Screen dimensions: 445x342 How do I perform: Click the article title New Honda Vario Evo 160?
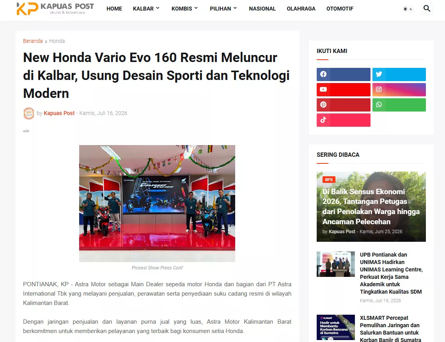pos(156,76)
